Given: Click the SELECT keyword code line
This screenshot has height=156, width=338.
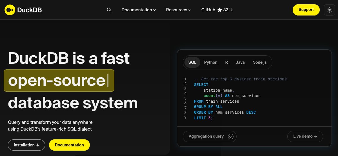Looking at the screenshot, I should tap(201, 85).
